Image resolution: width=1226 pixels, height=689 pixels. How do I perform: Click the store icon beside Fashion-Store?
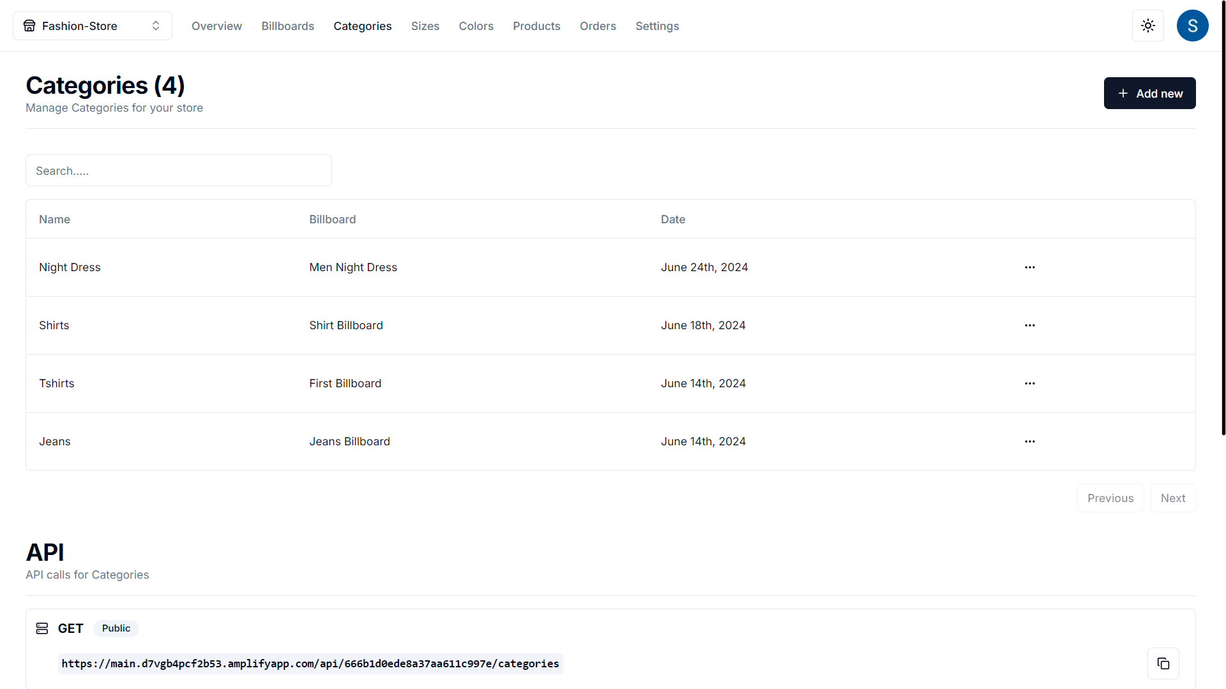(29, 26)
